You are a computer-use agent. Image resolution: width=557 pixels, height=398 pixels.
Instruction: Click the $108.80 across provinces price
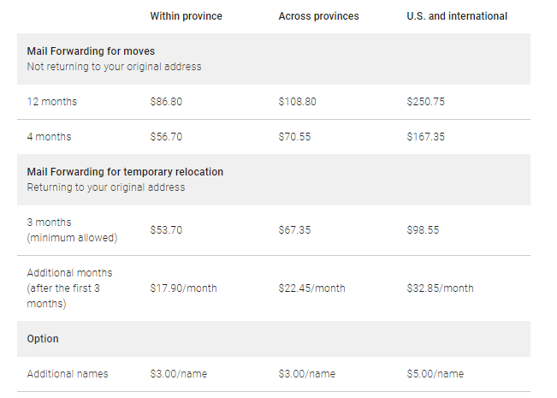[298, 102]
